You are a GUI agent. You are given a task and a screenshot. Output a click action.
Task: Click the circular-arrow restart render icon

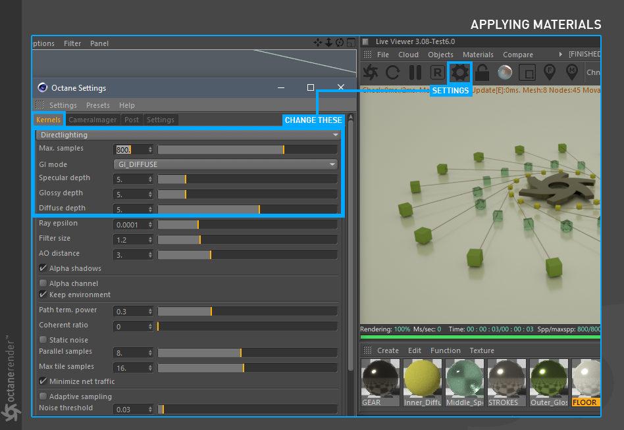(393, 72)
